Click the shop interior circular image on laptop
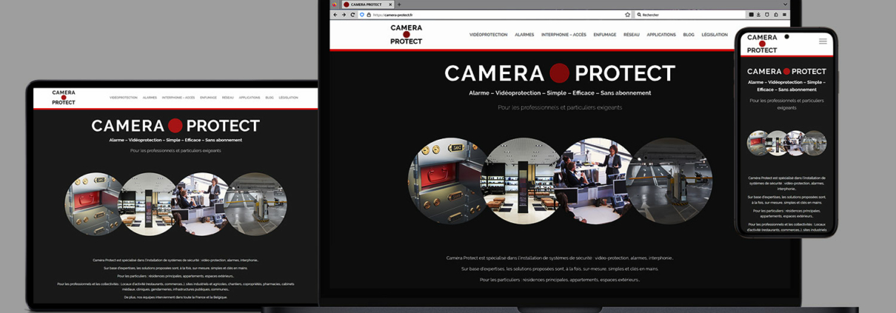The width and height of the screenshot is (896, 313). (x=522, y=181)
